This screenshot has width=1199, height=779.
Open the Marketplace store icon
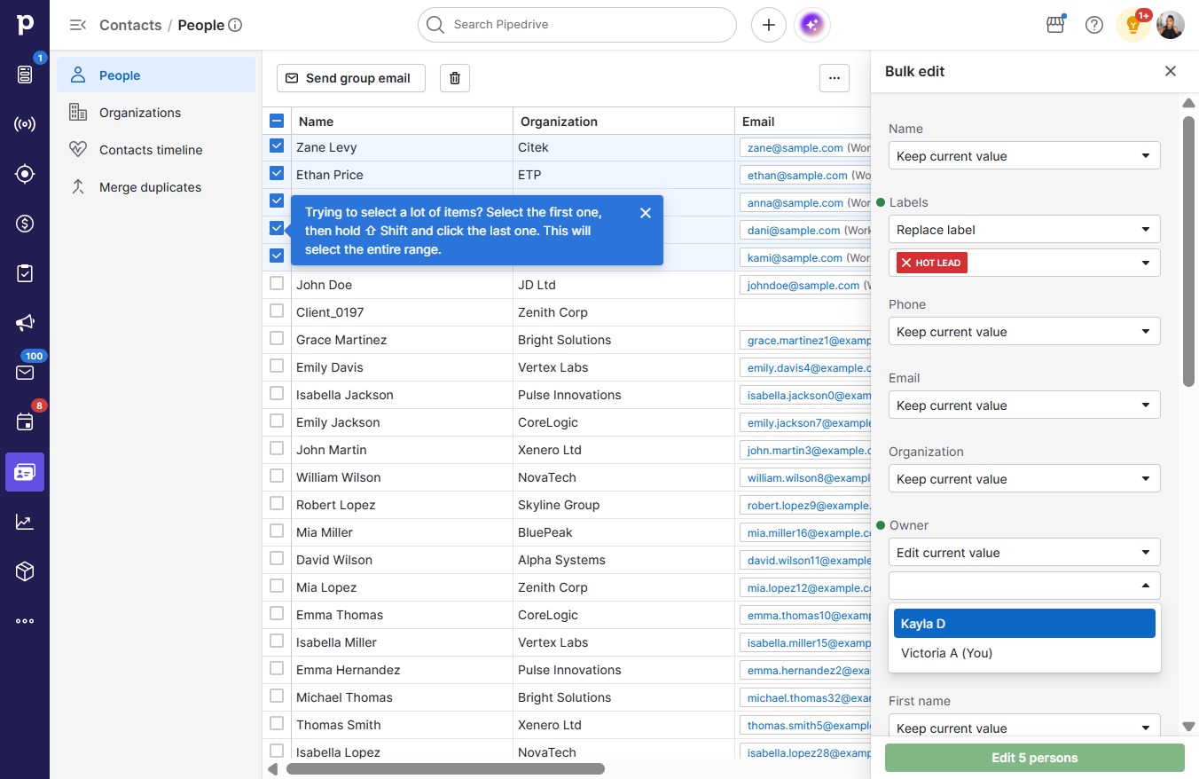tap(1055, 25)
